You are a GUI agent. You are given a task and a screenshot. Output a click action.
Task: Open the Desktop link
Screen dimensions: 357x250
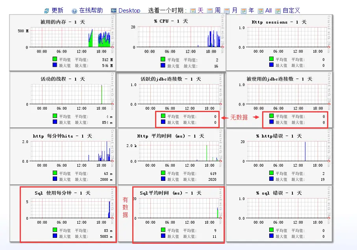pos(129,11)
